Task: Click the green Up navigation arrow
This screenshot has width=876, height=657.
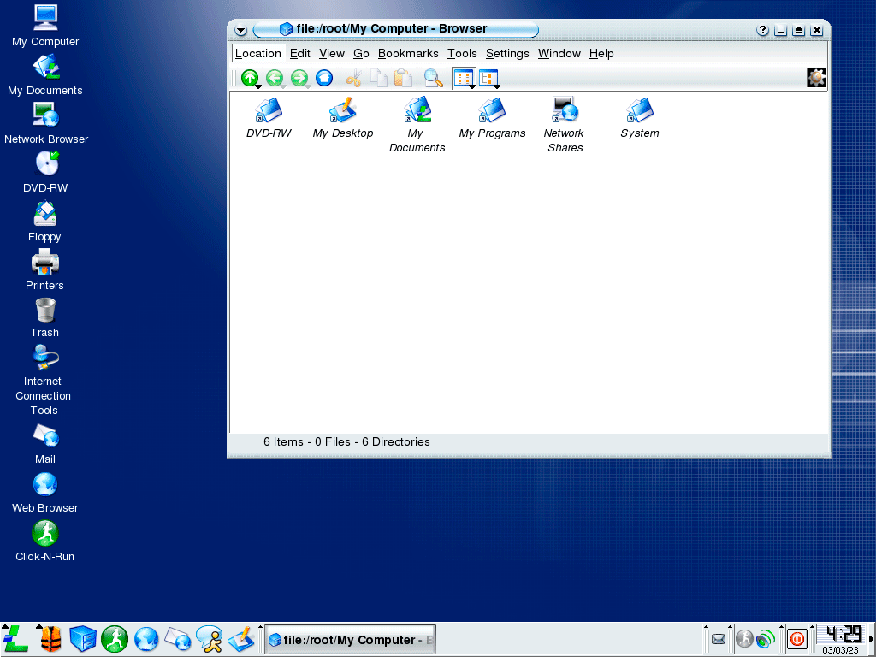Action: pos(249,79)
